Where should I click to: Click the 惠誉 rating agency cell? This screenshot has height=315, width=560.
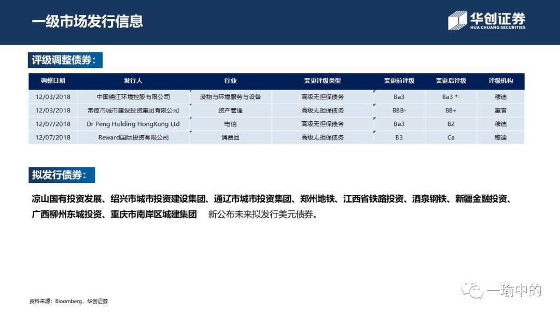pyautogui.click(x=501, y=110)
